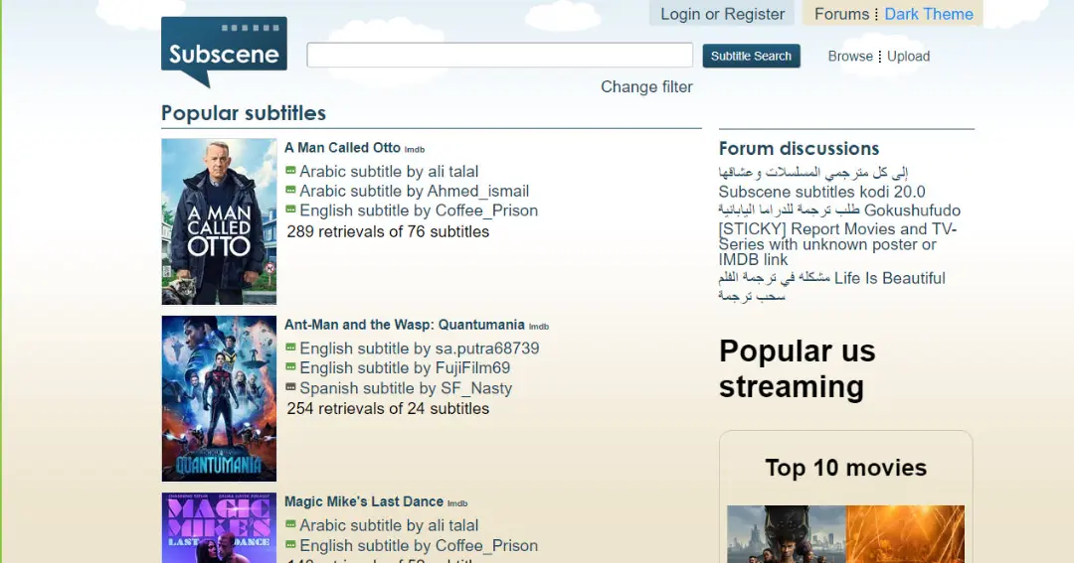Open A Man Called Otto poster thumbnail

219,221
